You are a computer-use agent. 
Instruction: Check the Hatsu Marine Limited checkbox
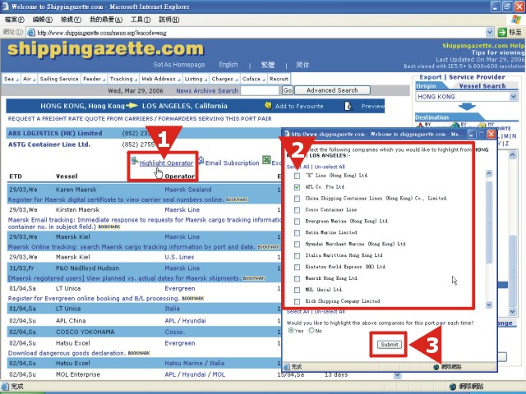(297, 232)
